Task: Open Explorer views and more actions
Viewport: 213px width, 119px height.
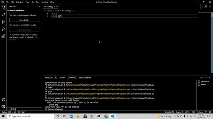Action: tap(39, 7)
